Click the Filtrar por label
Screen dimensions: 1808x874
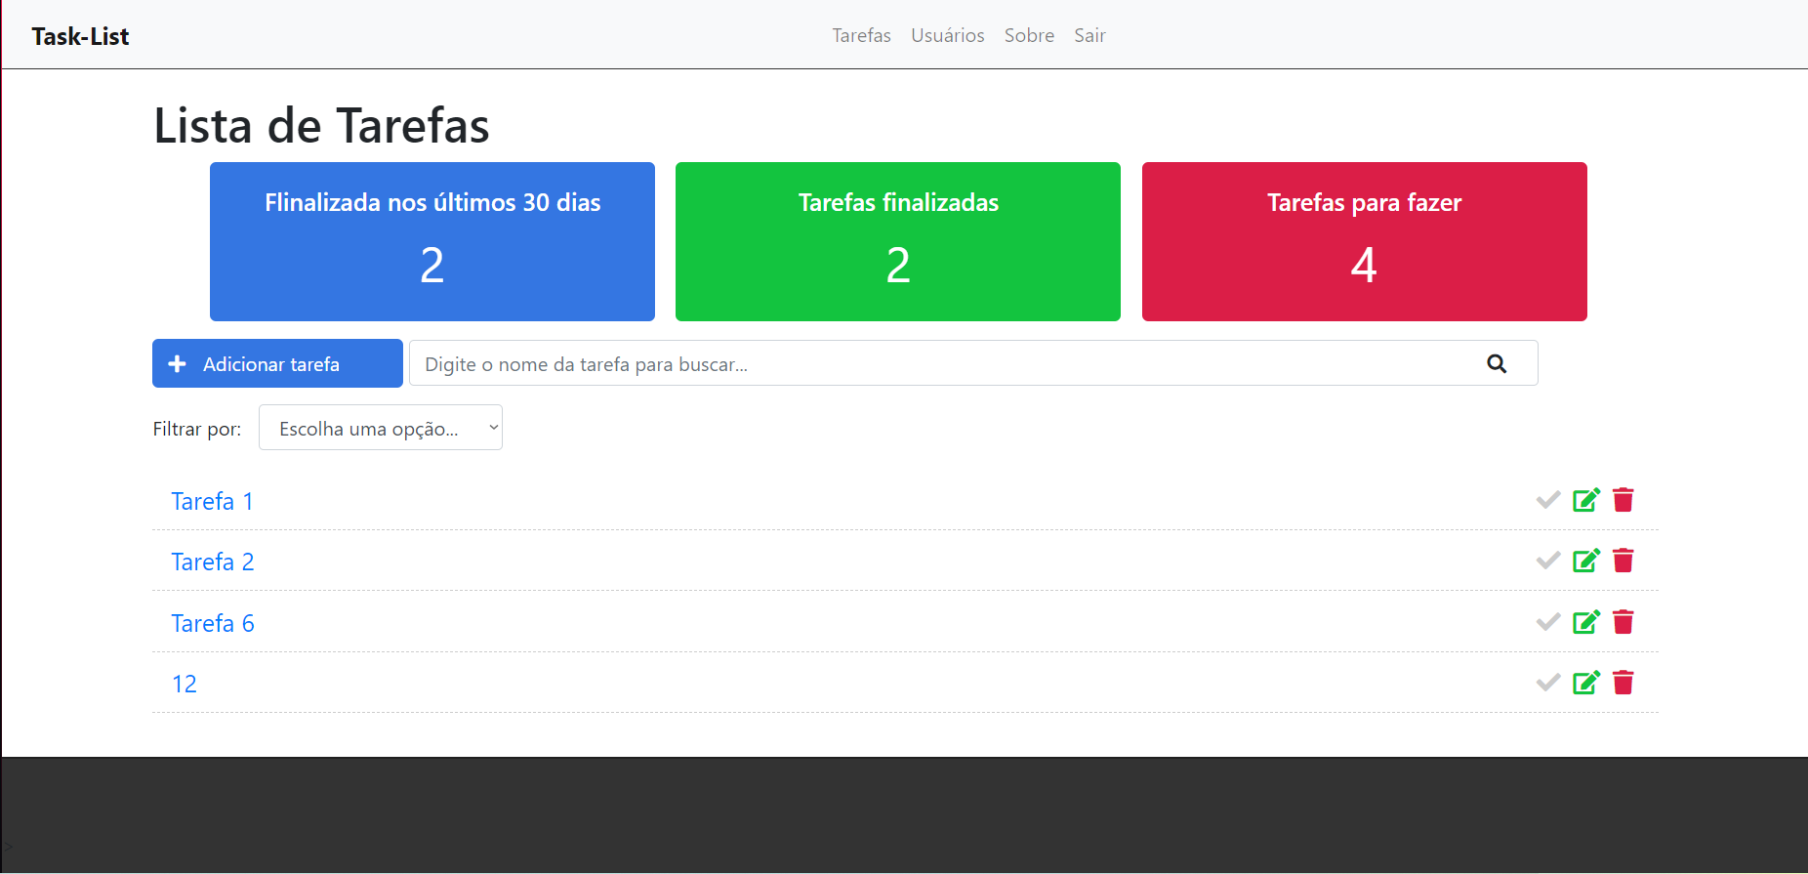pos(197,429)
